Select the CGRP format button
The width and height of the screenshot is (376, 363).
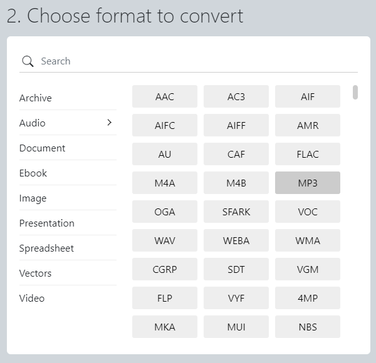[x=165, y=269]
